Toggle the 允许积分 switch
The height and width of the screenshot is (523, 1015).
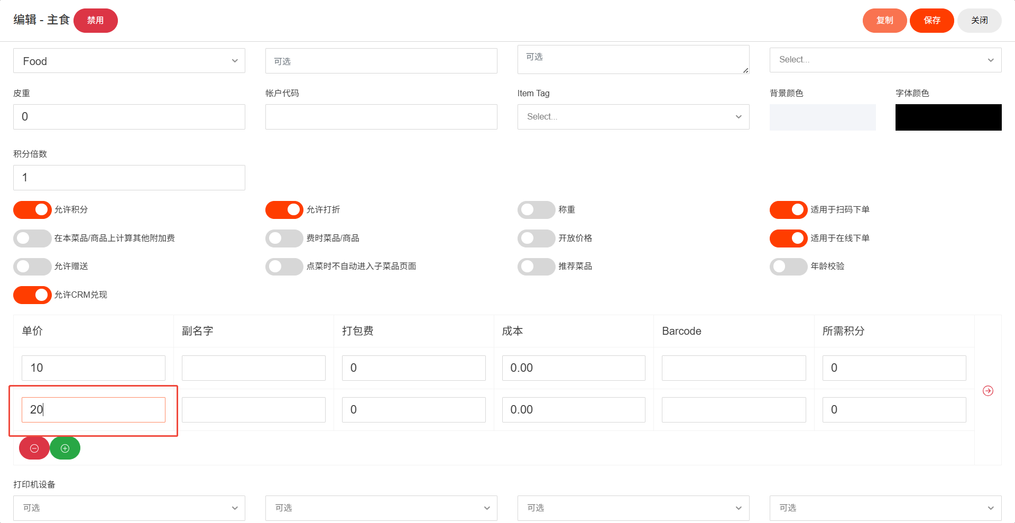click(32, 210)
